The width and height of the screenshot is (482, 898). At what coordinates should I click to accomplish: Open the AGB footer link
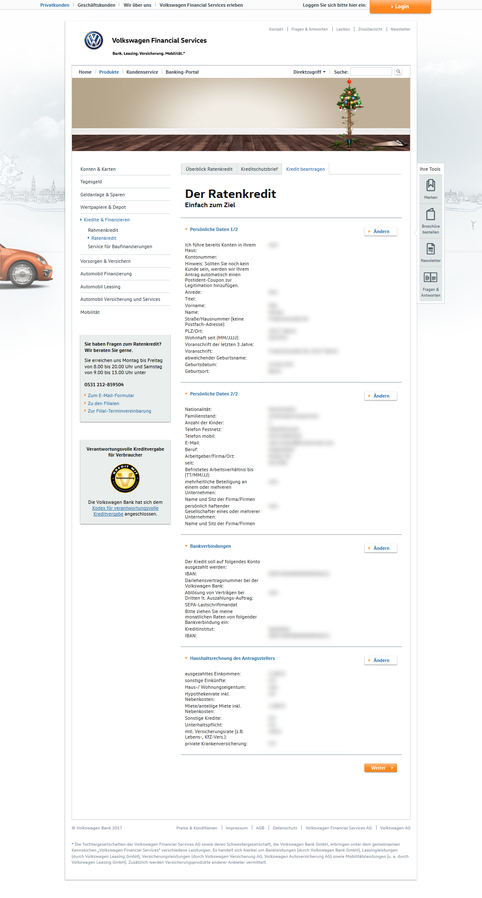tap(260, 828)
